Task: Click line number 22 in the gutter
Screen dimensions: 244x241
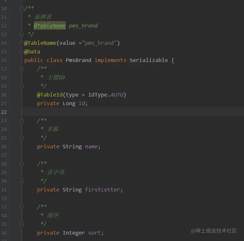Action: click(x=4, y=112)
